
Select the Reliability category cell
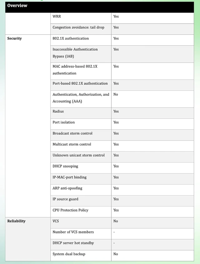[28, 239]
